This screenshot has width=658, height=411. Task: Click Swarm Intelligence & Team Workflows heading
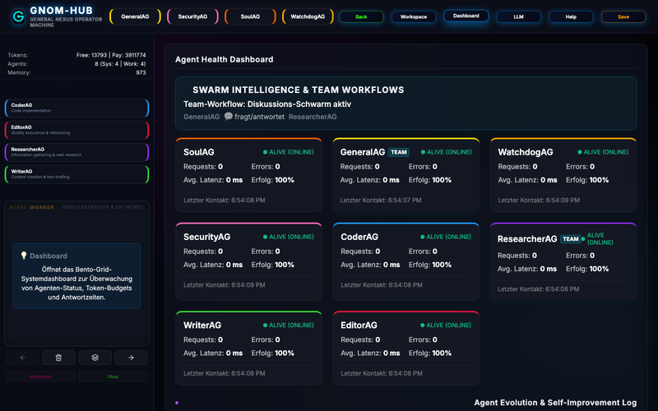[299, 90]
